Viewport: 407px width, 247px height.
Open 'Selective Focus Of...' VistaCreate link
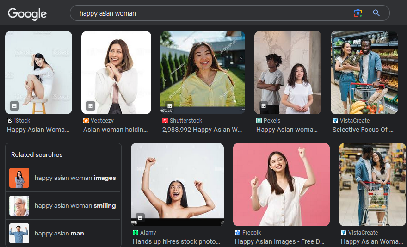pos(363,130)
